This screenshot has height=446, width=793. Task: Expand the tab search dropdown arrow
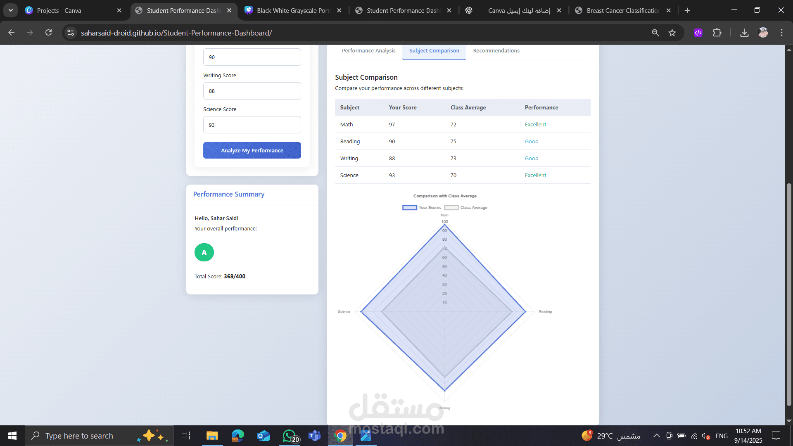10,10
